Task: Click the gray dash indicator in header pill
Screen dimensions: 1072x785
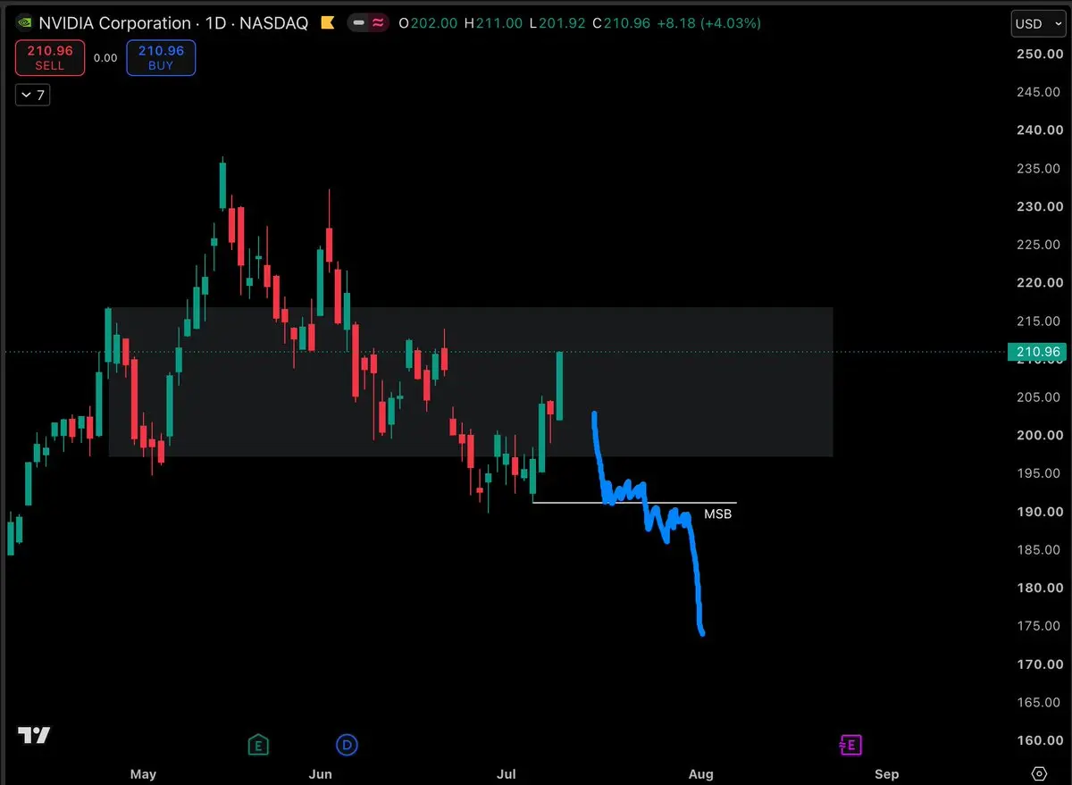Action: point(360,23)
